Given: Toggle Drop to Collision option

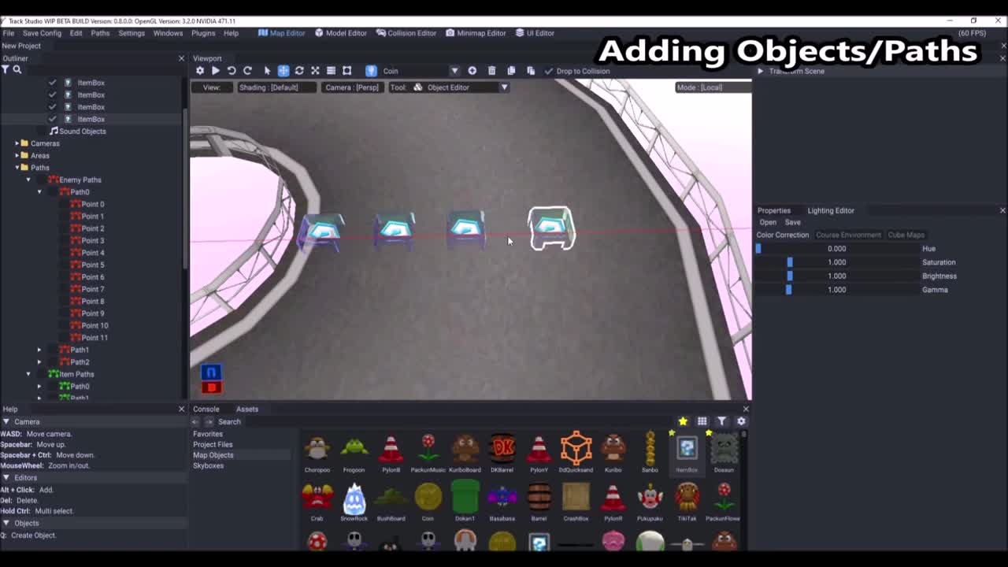Looking at the screenshot, I should coord(549,71).
